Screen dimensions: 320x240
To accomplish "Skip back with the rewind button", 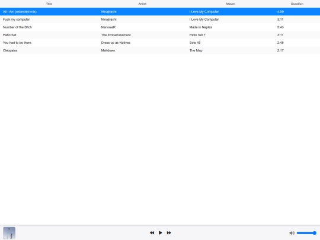I will point(152,233).
